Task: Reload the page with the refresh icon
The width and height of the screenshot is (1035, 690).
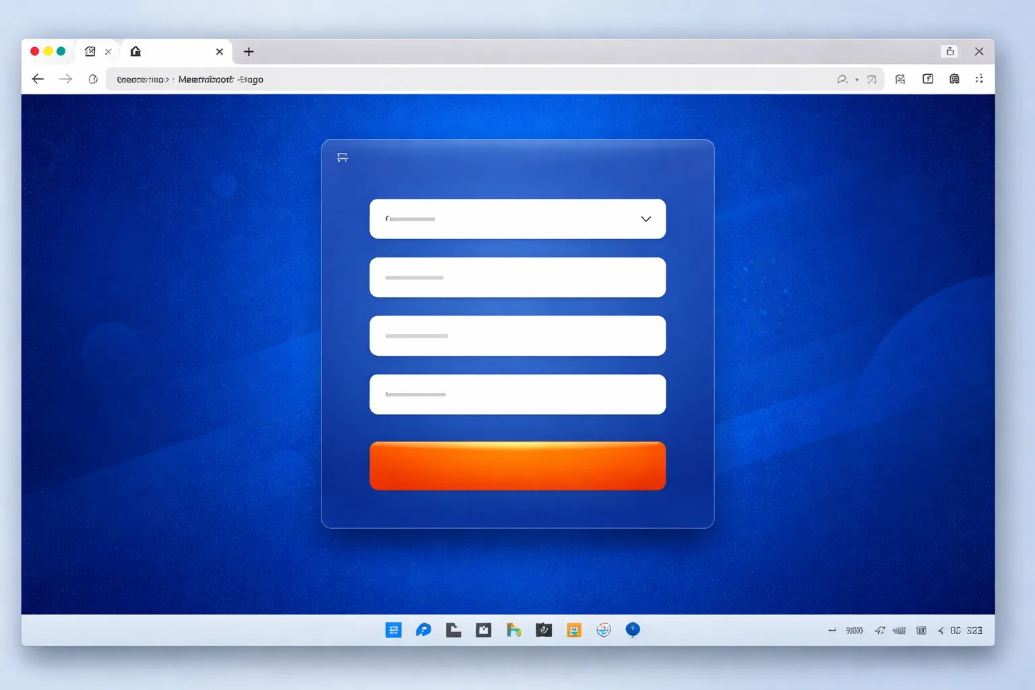Action: pyautogui.click(x=93, y=79)
